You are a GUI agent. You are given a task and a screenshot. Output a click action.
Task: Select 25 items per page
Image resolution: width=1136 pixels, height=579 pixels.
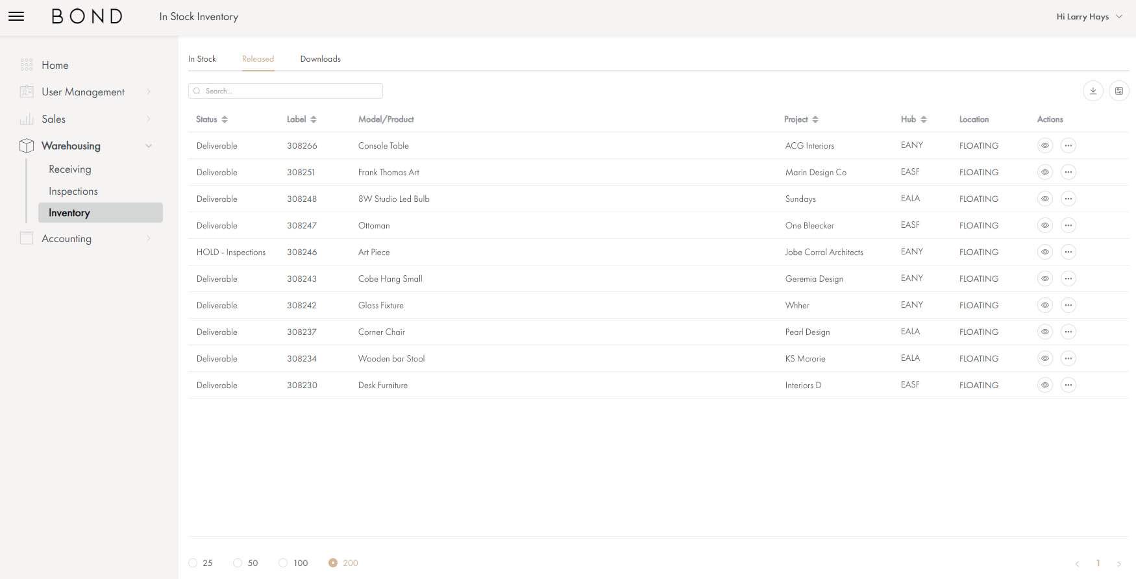[193, 563]
